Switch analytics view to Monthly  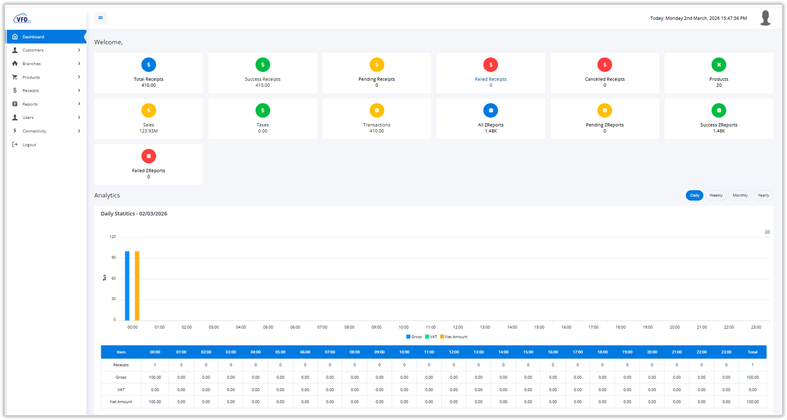pyautogui.click(x=740, y=195)
